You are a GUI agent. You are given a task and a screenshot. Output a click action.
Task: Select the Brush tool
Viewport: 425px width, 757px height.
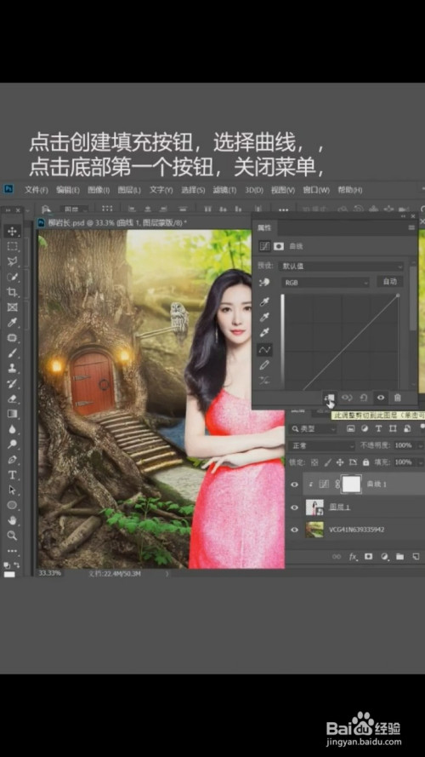12,353
